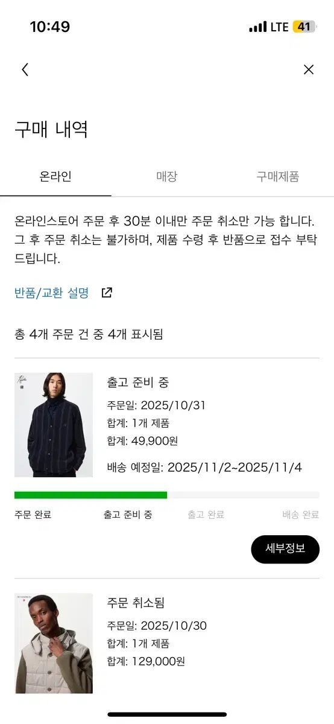This screenshot has height=724, width=334.
Task: Select the 주문 취소됨 order title
Action: pyautogui.click(x=136, y=603)
